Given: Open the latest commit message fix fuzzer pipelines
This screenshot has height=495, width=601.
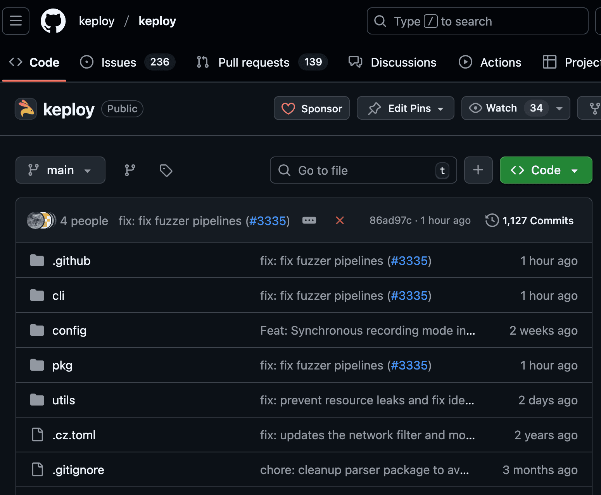Looking at the screenshot, I should 180,221.
